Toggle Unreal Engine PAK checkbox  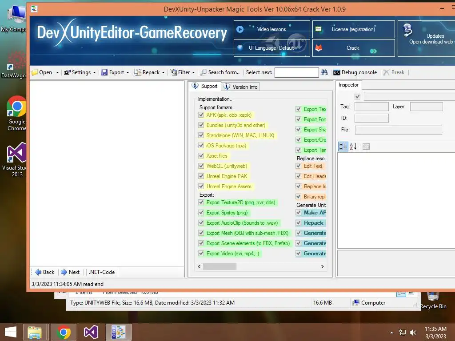201,176
